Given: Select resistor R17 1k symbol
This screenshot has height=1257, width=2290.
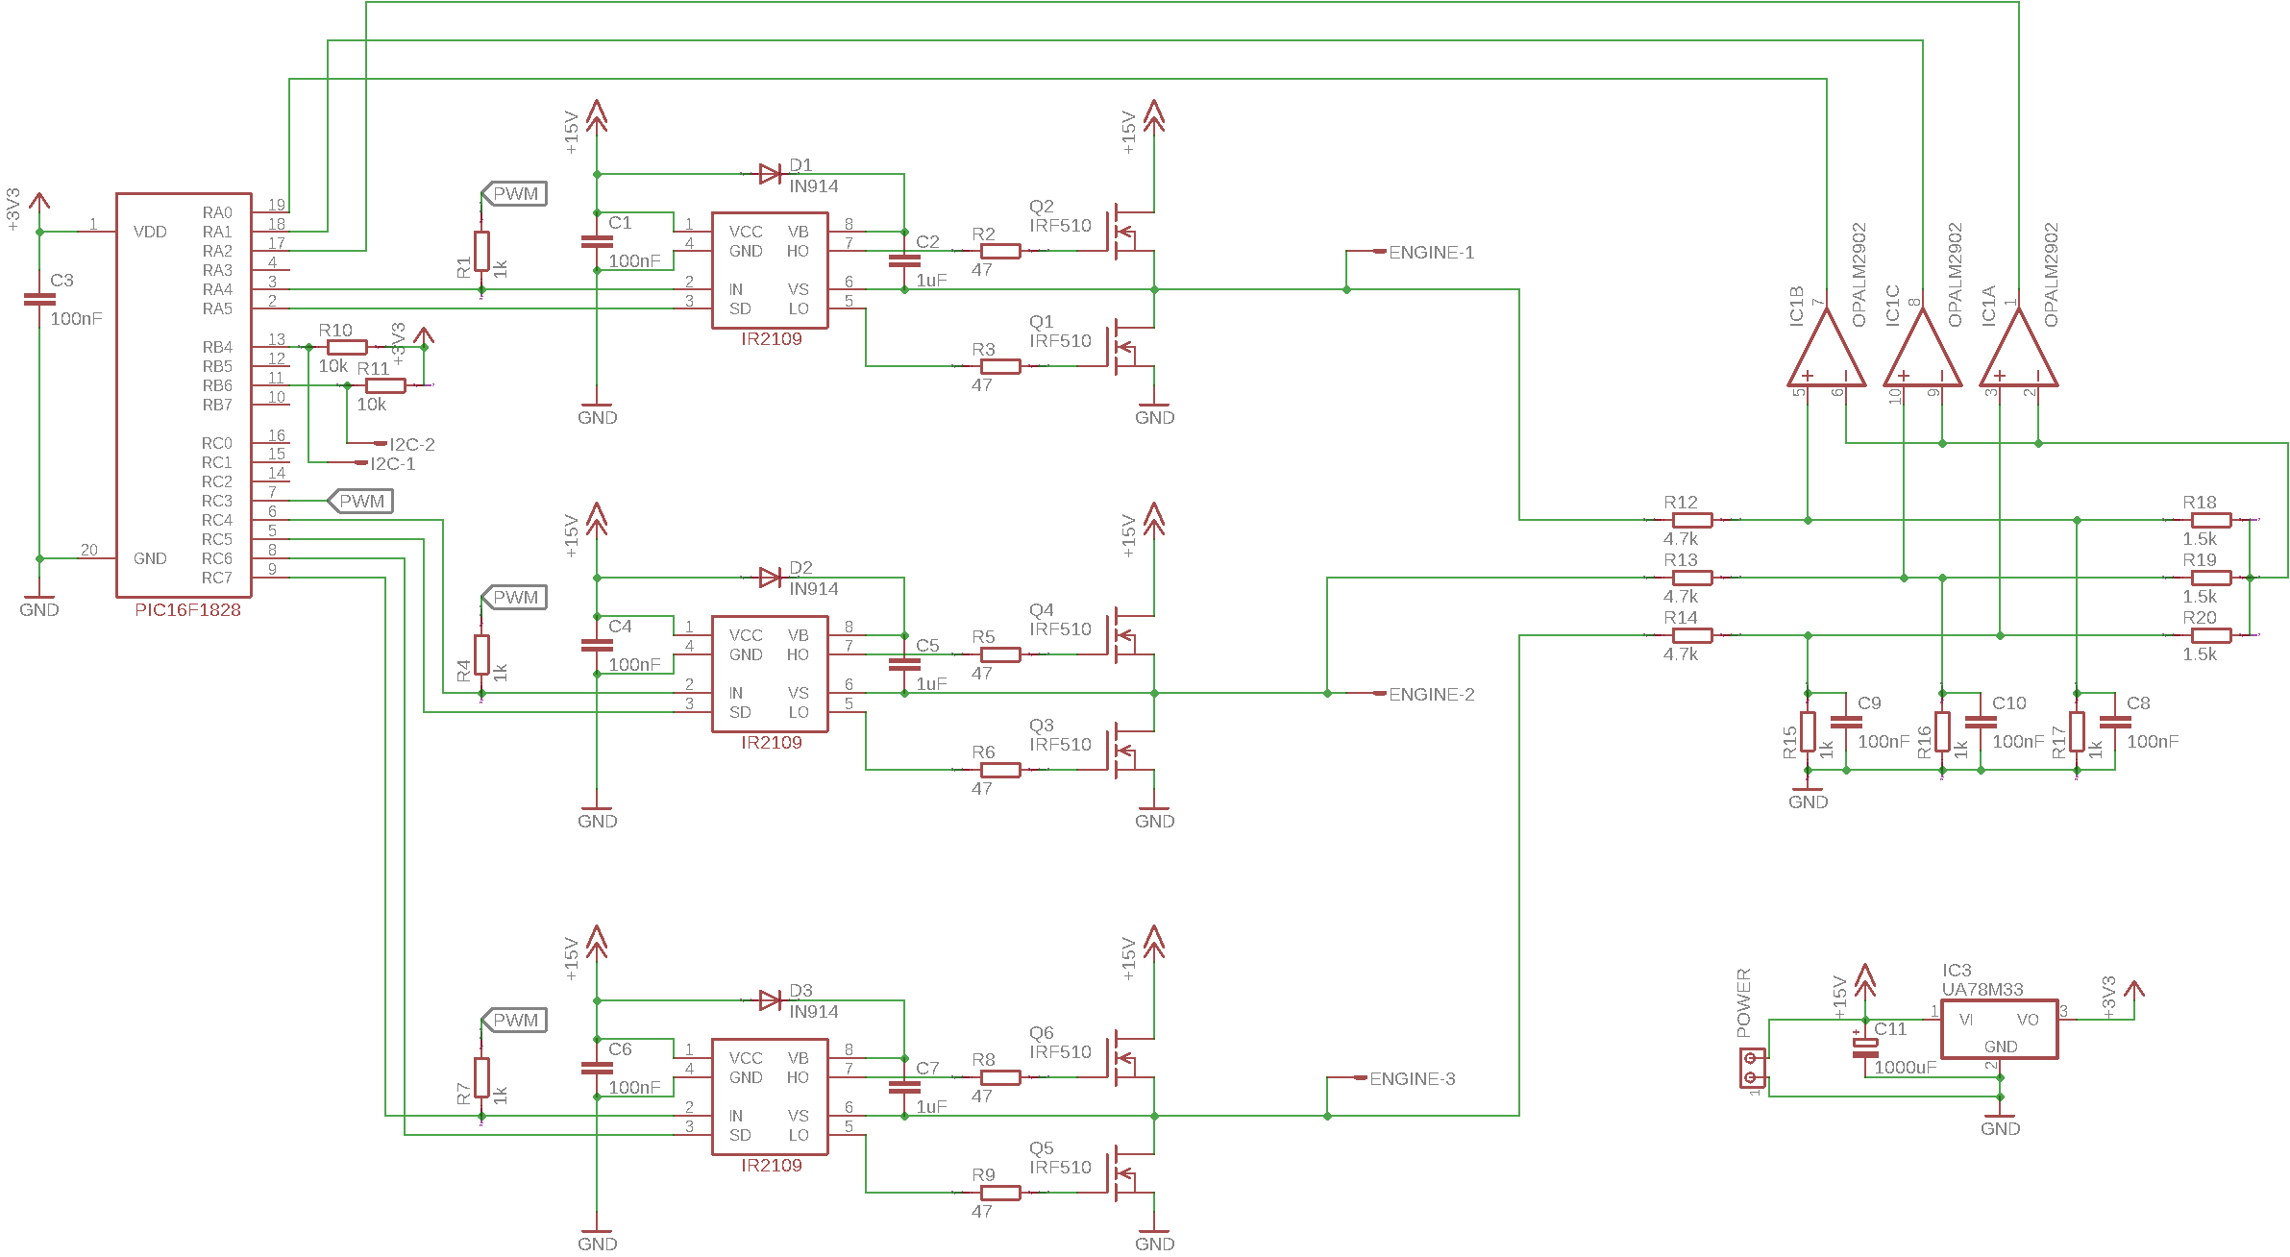Looking at the screenshot, I should tap(2077, 731).
